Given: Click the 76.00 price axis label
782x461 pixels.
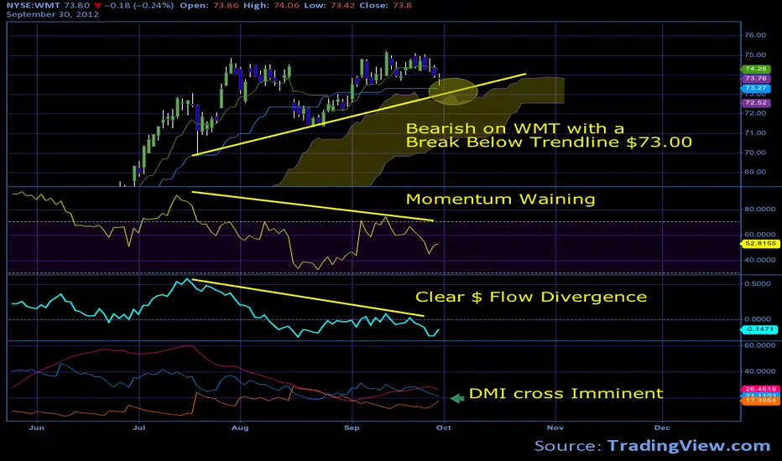Looking at the screenshot, I should pyautogui.click(x=755, y=35).
